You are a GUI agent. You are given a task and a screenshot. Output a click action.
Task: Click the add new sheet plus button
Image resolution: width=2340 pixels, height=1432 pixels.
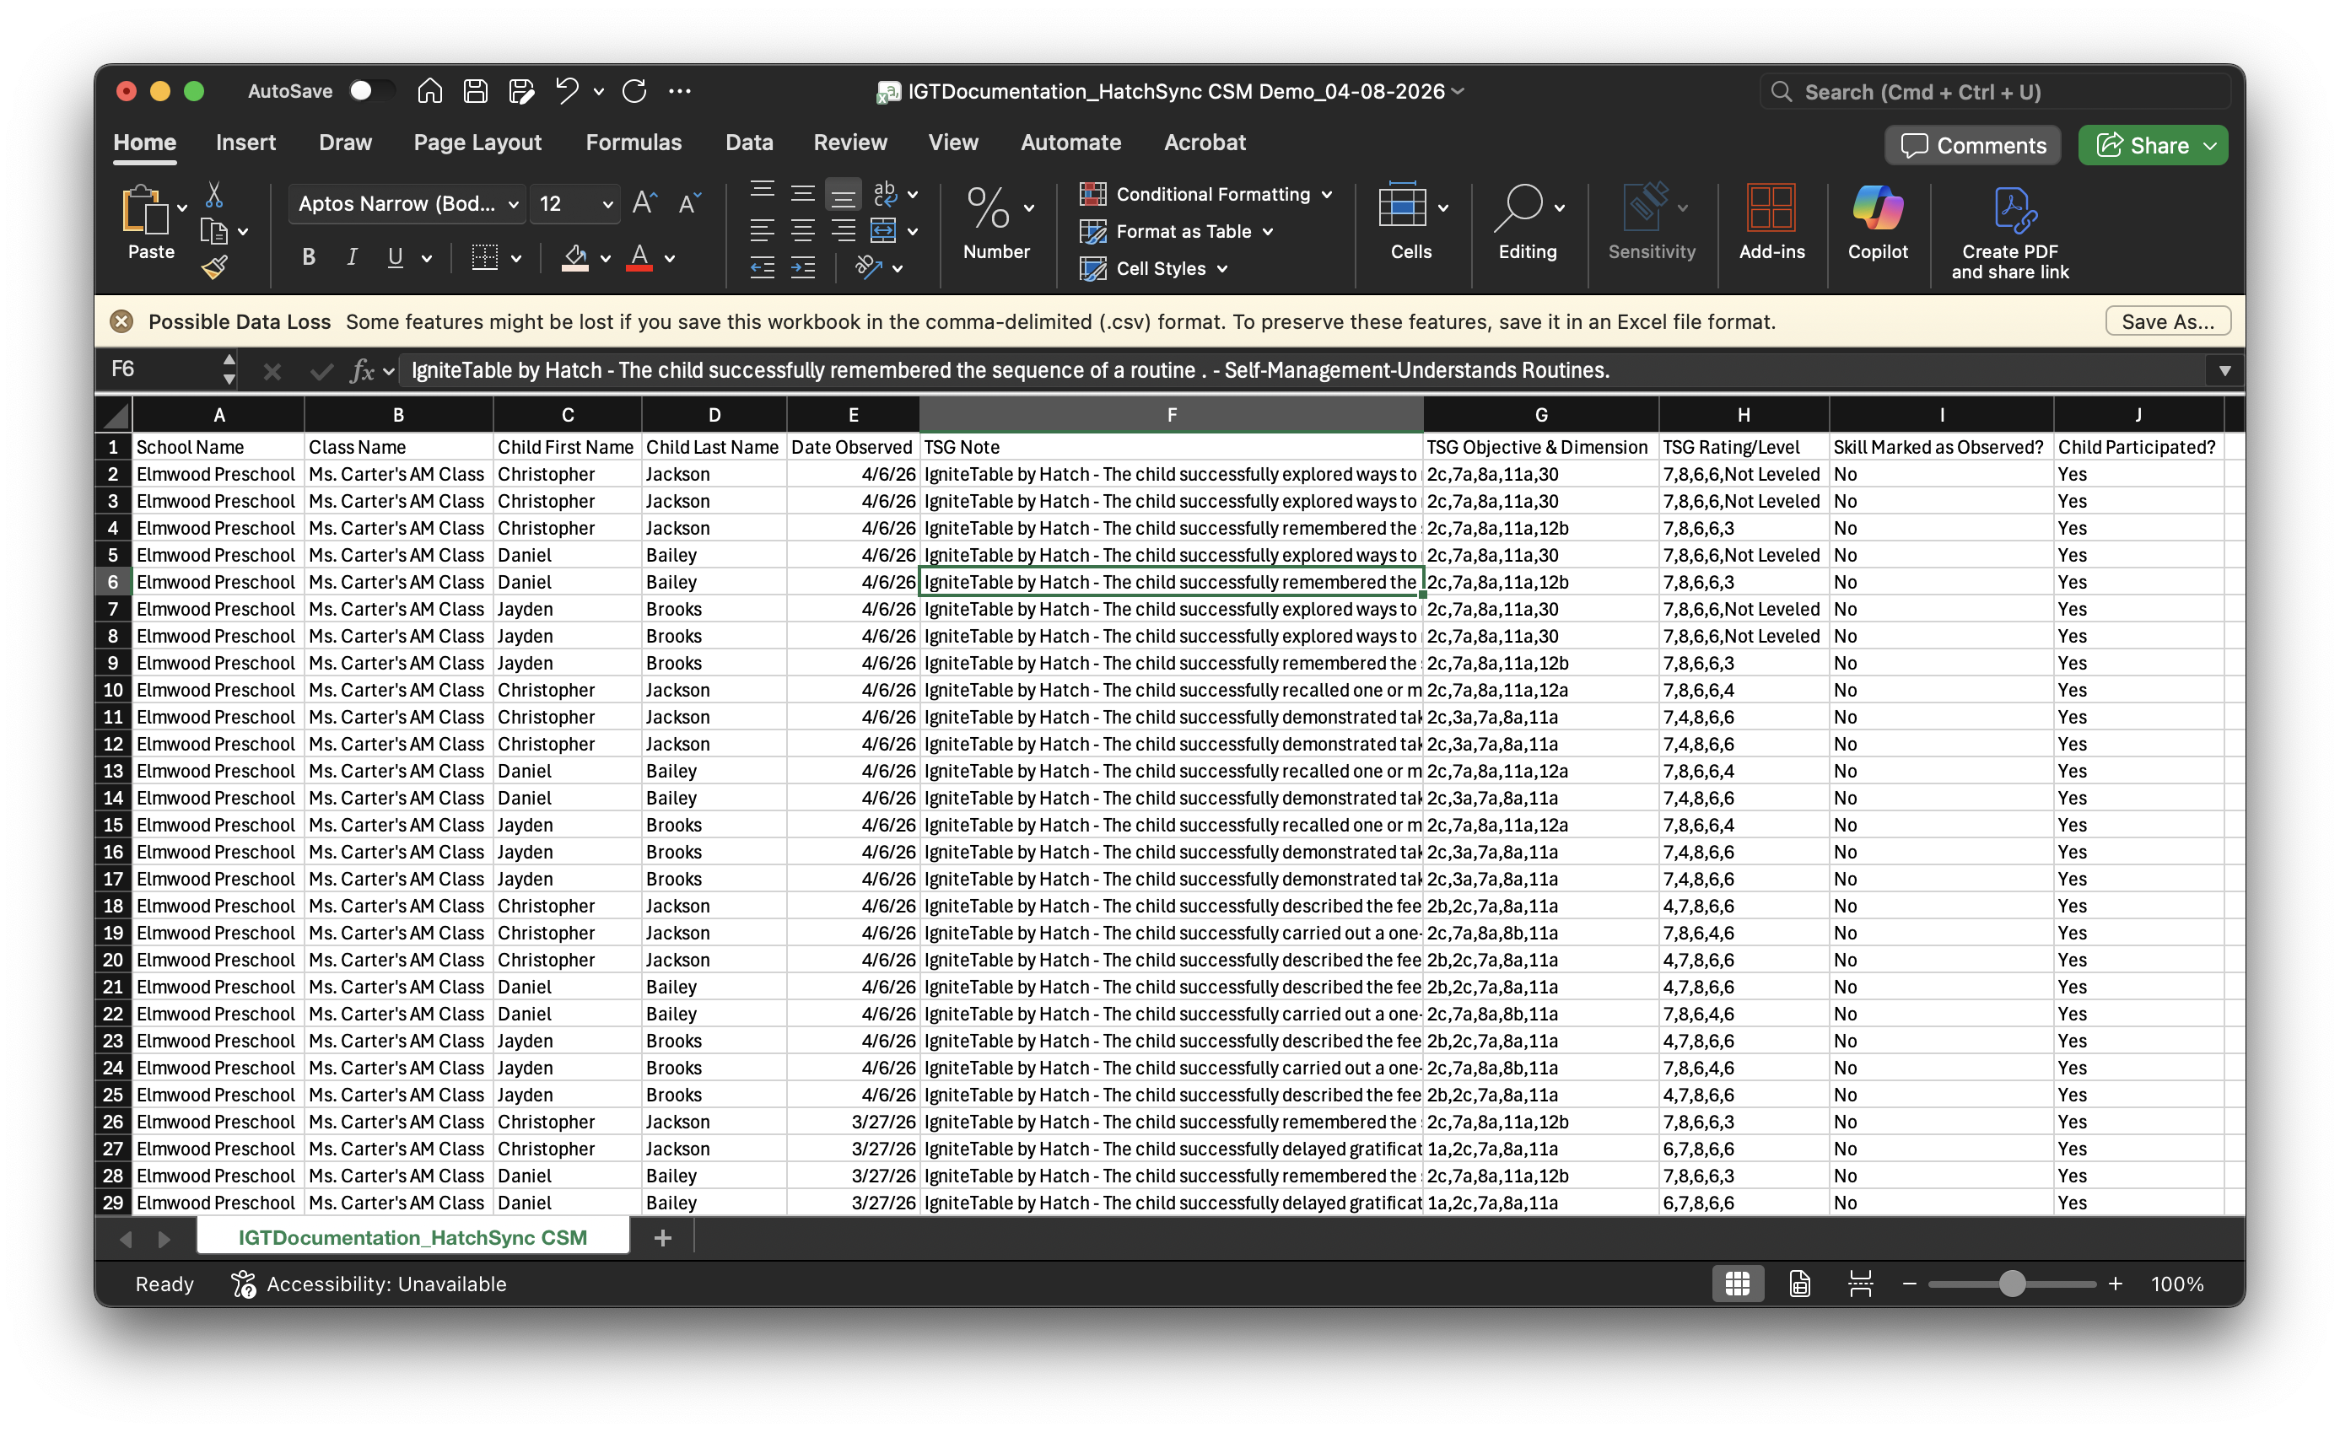663,1237
